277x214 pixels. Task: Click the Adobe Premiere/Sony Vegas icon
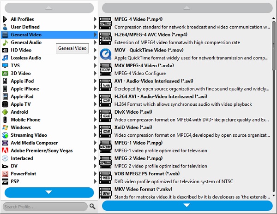[5, 150]
